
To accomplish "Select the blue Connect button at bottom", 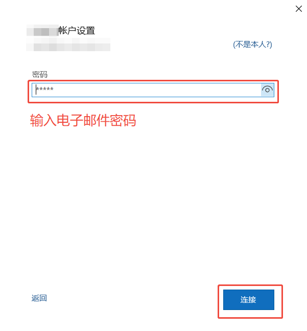I will pyautogui.click(x=249, y=300).
